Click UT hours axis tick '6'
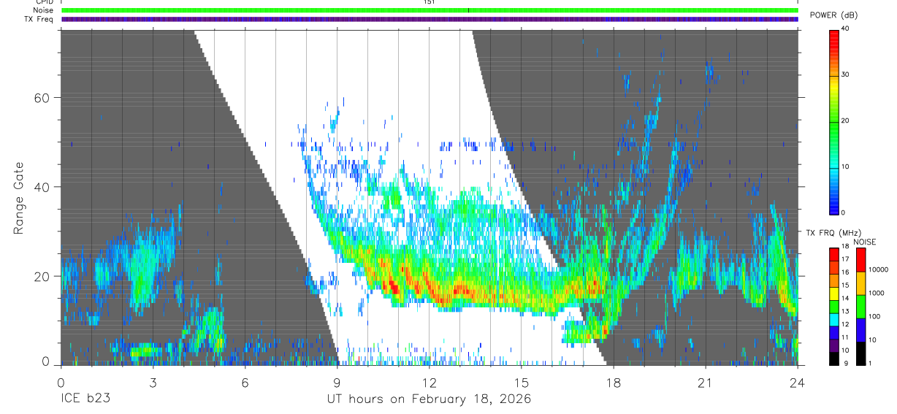The image size is (897, 414). coord(245,383)
